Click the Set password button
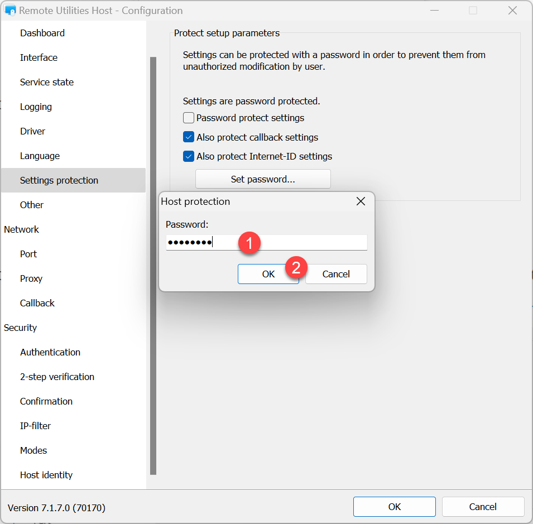 pyautogui.click(x=263, y=179)
